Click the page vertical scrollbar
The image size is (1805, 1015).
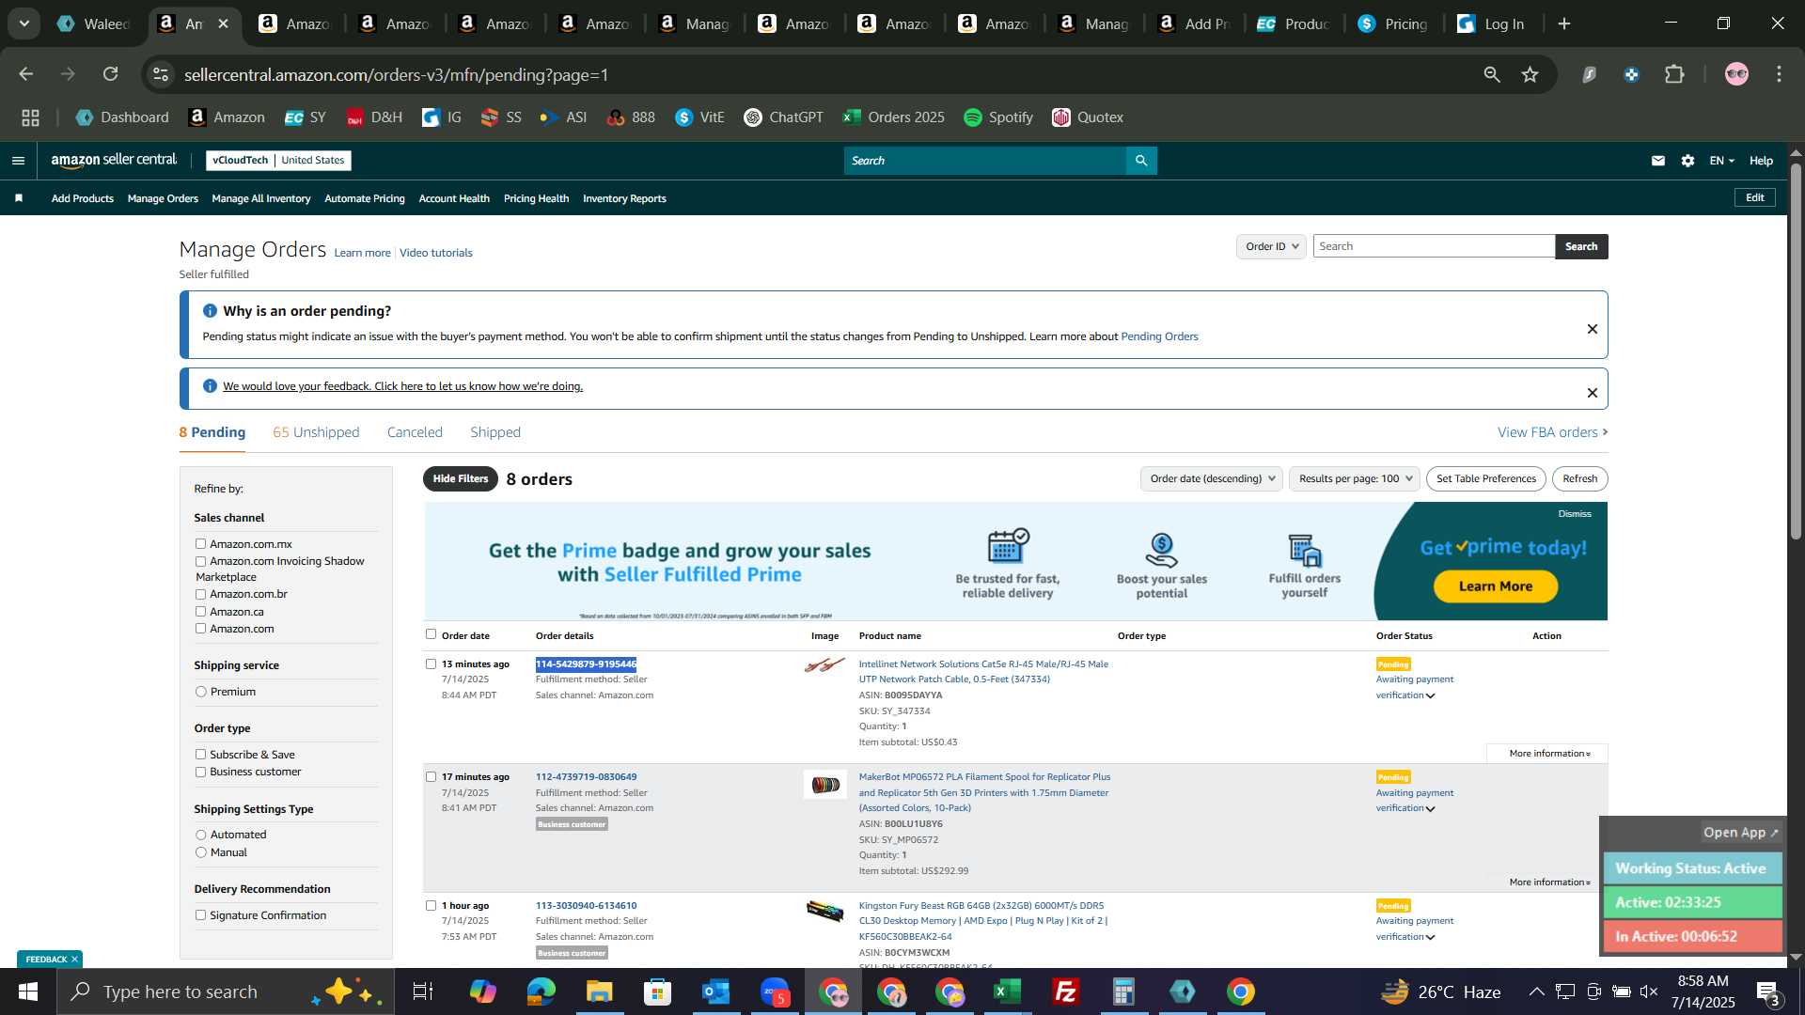(1796, 352)
